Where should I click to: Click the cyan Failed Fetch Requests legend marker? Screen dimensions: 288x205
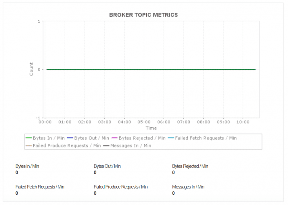coord(171,138)
